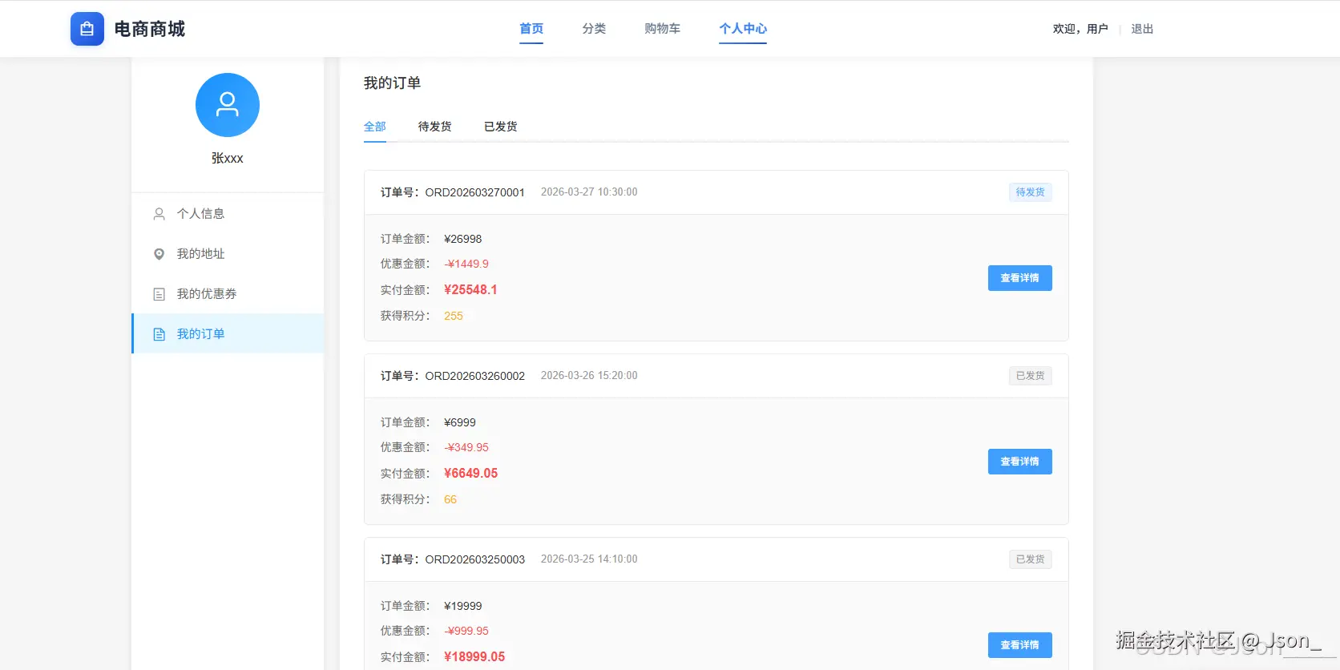This screenshot has height=670, width=1340.
Task: Click the timestamp 2026-03-25 14:10:00
Action: (589, 559)
